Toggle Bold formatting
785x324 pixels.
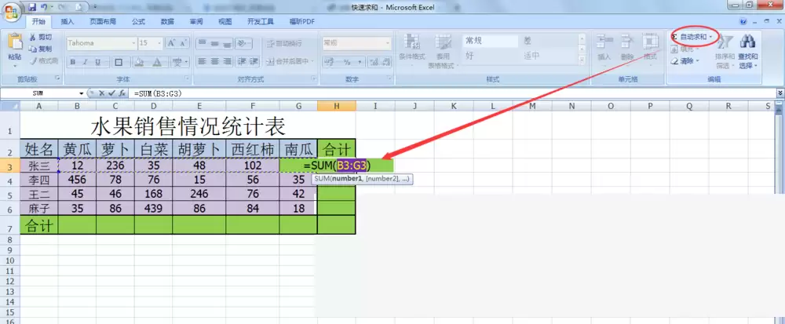[x=73, y=63]
